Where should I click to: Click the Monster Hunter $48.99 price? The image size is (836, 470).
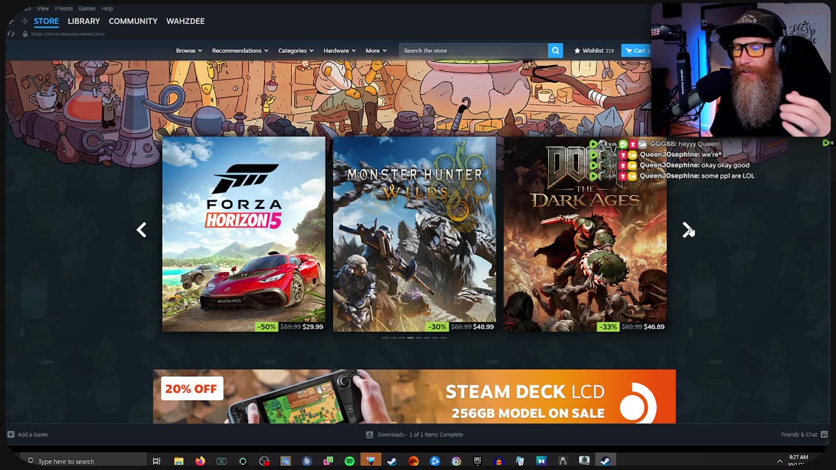[483, 326]
